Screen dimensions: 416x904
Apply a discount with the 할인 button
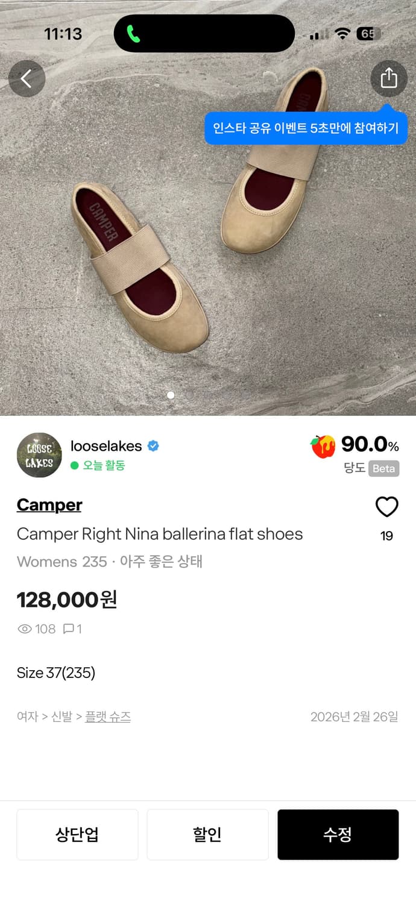(207, 835)
